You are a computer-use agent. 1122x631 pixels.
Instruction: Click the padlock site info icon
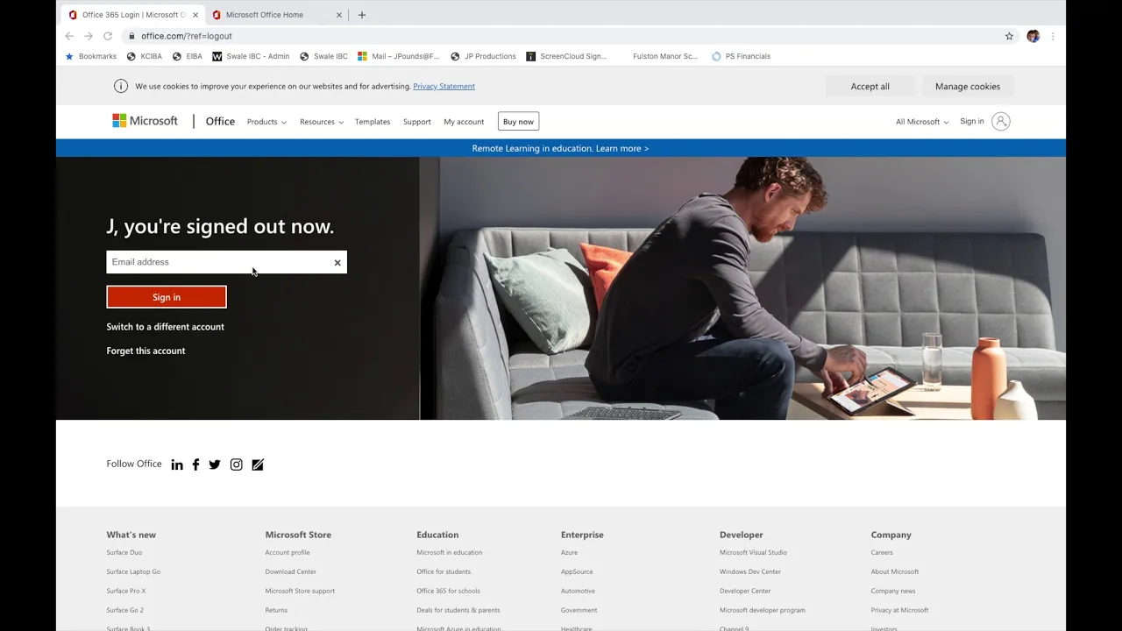[131, 36]
